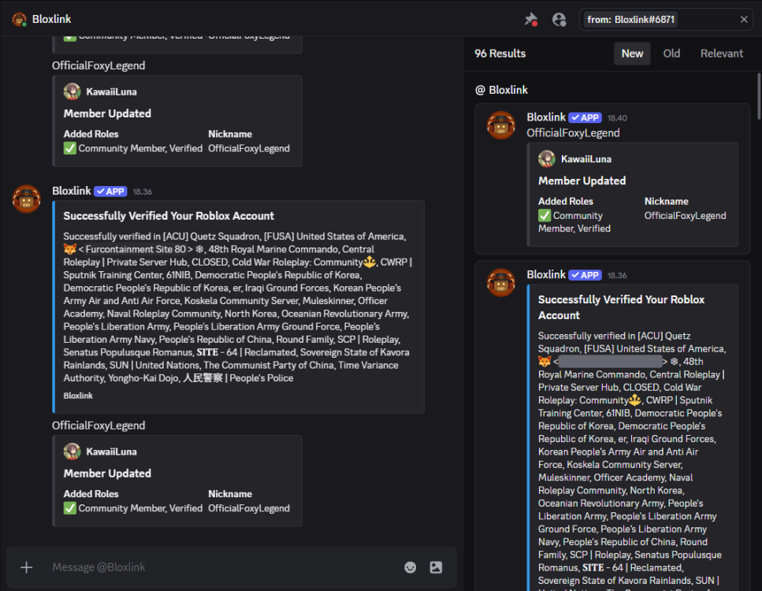The width and height of the screenshot is (762, 591).
Task: Switch search results to the Old tab
Action: 671,54
